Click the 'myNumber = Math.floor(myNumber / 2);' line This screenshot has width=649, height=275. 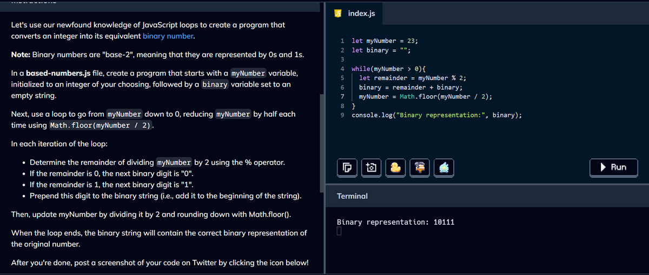[426, 97]
